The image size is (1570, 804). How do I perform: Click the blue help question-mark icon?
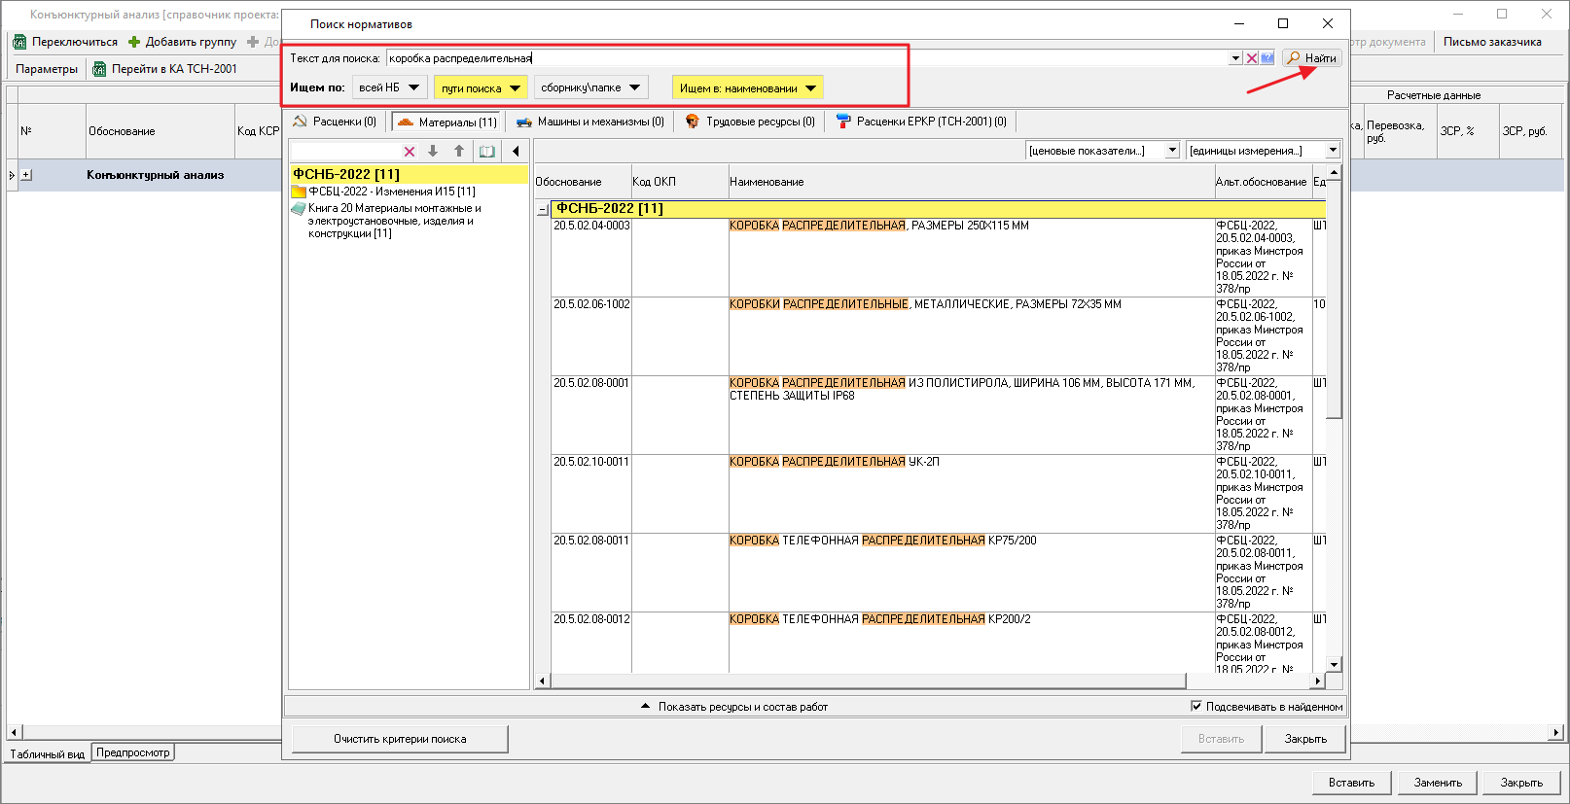(x=1267, y=58)
